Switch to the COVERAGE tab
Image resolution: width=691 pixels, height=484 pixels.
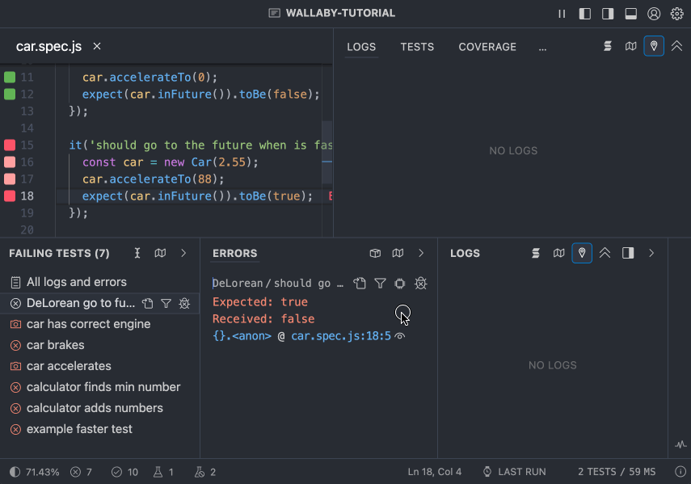click(x=487, y=46)
